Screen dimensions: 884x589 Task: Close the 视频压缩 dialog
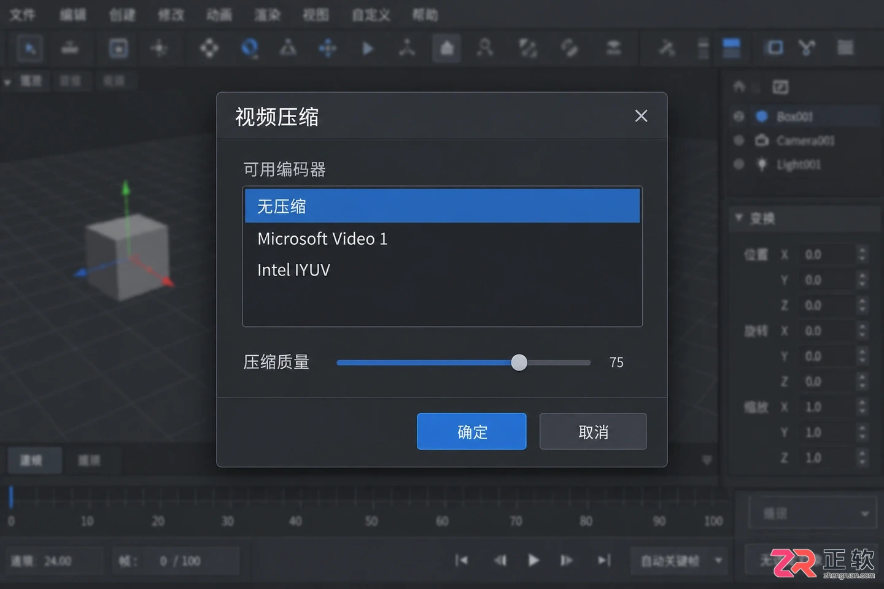(x=641, y=116)
